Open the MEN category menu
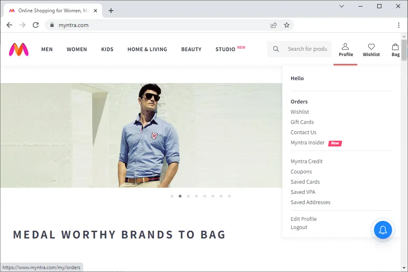This screenshot has height=272, width=408. (x=47, y=49)
